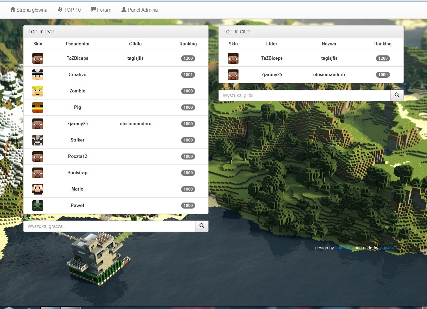Image resolution: width=427 pixels, height=309 pixels.
Task: Click tagisjfis guild in TaZBiceps PVP row
Action: click(135, 58)
